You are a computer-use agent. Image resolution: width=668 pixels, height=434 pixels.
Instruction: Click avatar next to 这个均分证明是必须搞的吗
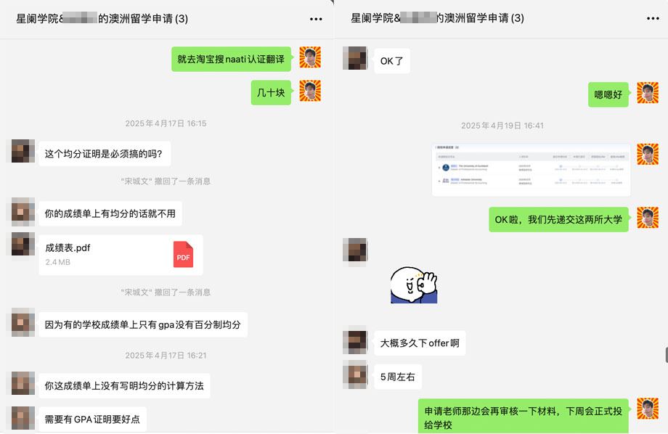coord(23,151)
